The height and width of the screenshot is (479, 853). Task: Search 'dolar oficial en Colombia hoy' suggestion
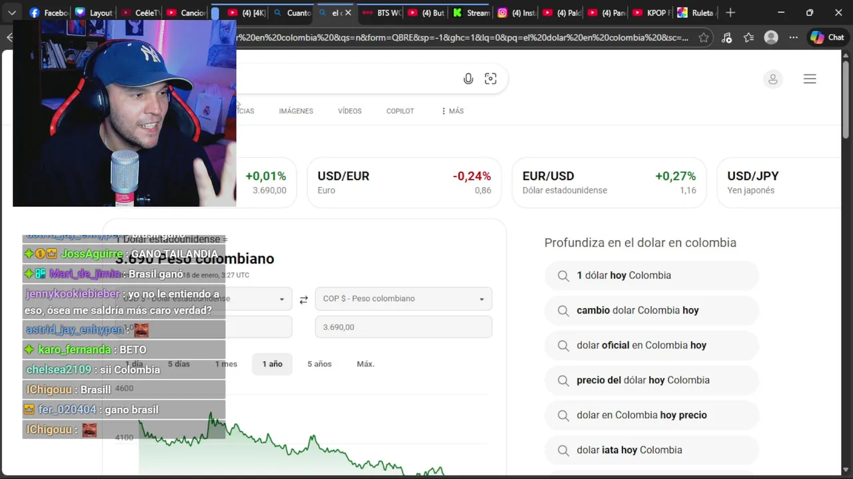point(652,345)
